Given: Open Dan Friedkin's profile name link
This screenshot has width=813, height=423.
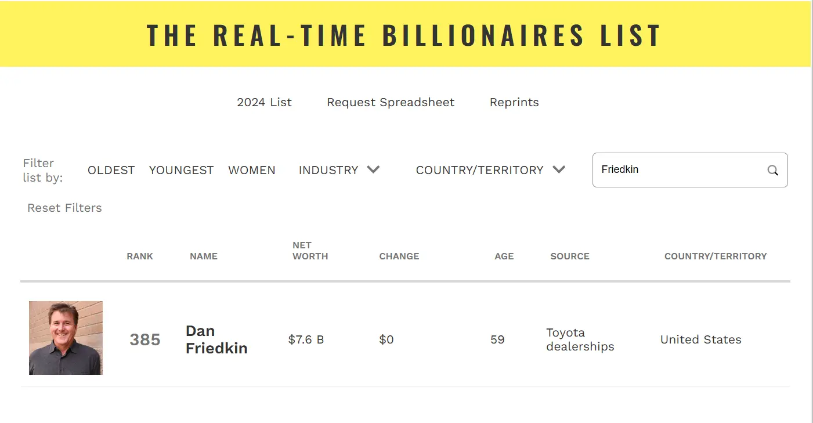Looking at the screenshot, I should click(216, 339).
